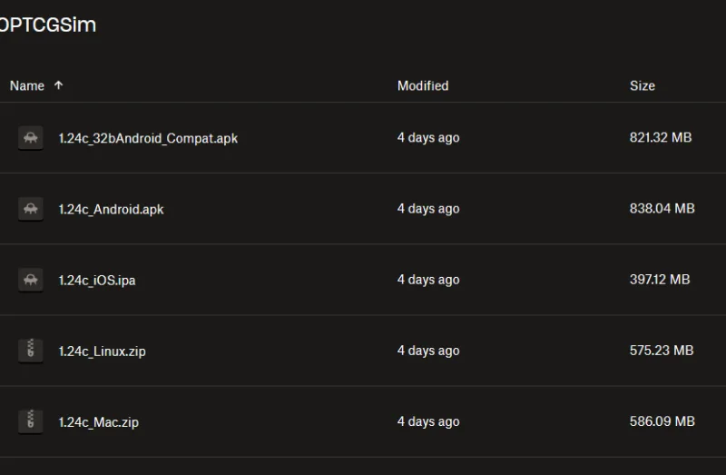Screen dimensions: 726x475
Task: Sort files by Size column
Action: 643,85
